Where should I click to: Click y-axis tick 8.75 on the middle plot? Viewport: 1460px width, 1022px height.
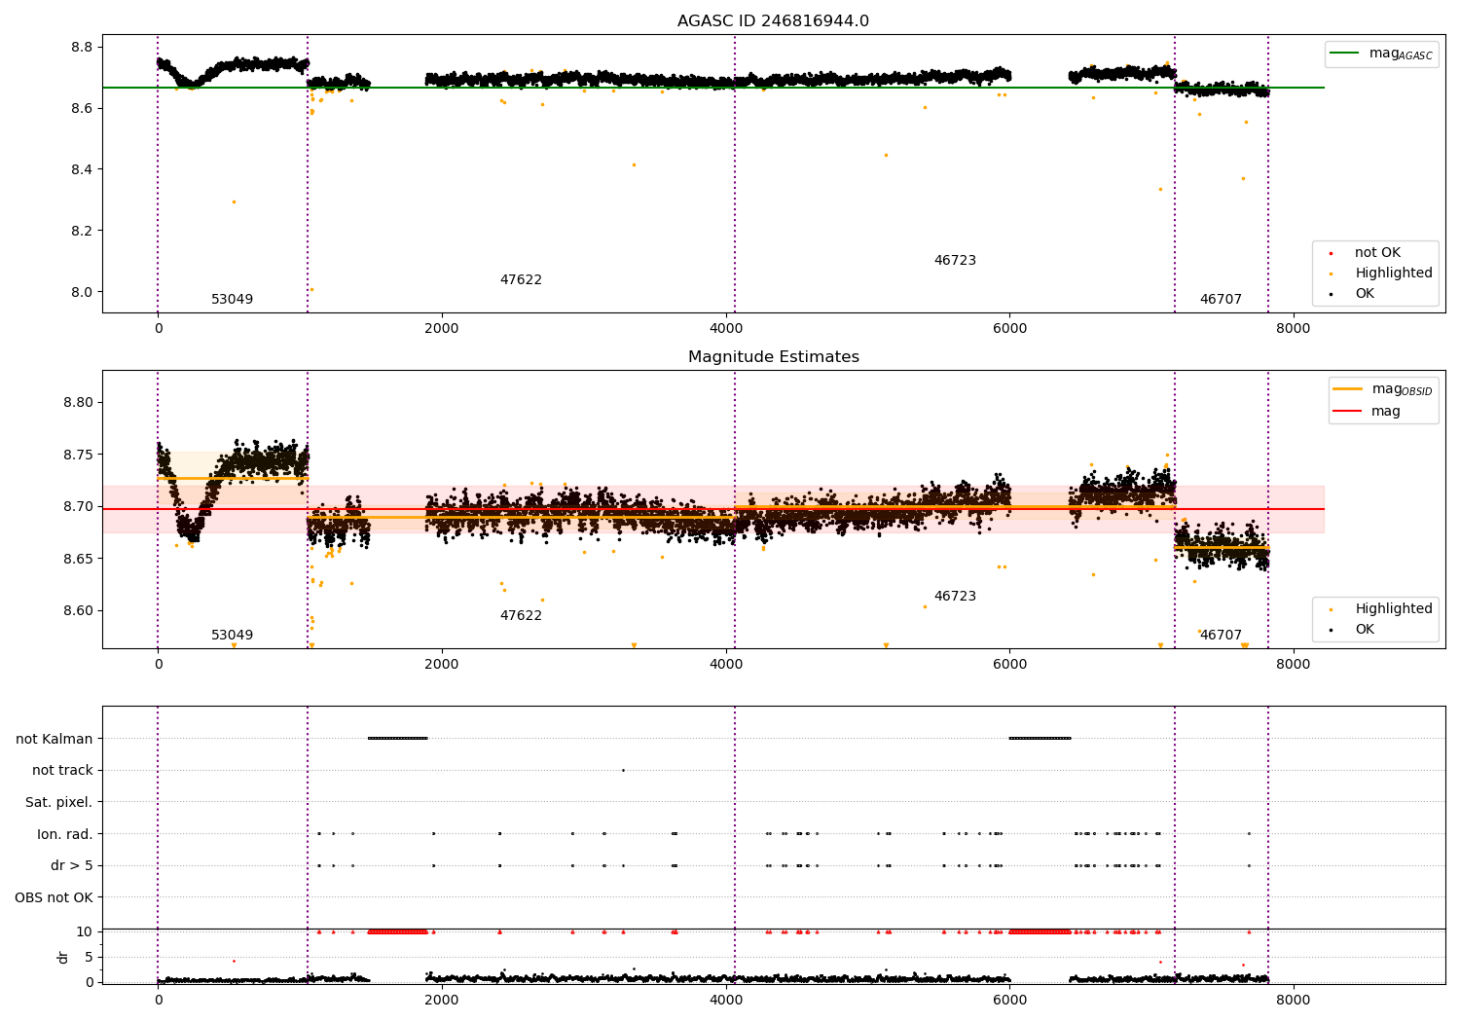78,455
